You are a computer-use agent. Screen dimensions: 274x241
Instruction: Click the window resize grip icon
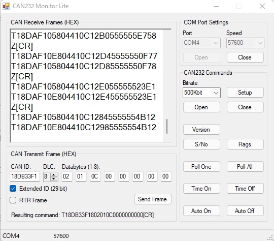270,237
